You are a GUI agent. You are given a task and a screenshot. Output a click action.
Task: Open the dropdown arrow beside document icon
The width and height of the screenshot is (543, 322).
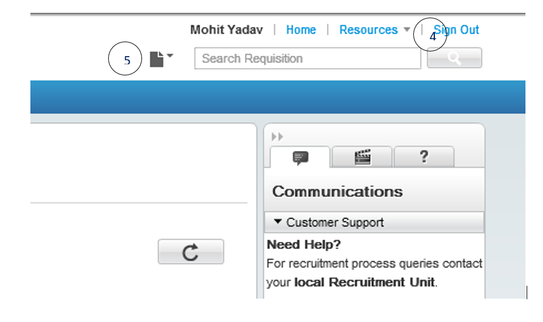click(x=170, y=56)
